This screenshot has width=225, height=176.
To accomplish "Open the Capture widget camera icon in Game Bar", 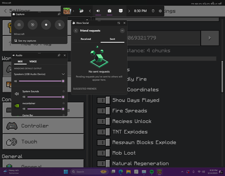I will 109,11.
